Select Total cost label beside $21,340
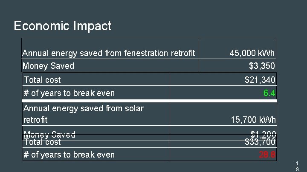Viewport: 307px width, 172px height. 42,80
